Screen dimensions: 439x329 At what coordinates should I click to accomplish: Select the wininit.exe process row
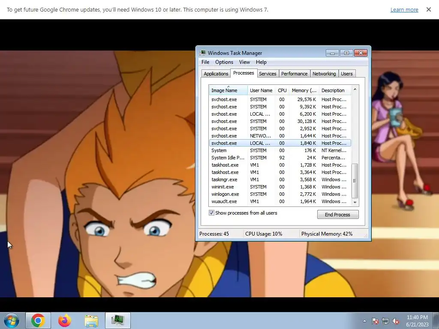coord(280,187)
